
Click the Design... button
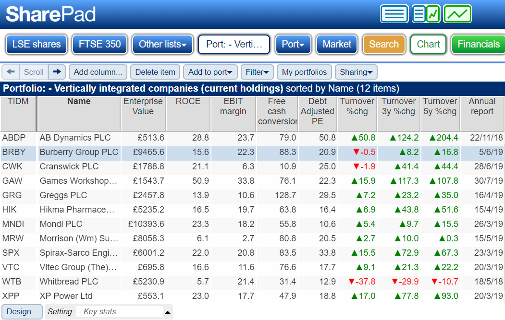[22, 312]
